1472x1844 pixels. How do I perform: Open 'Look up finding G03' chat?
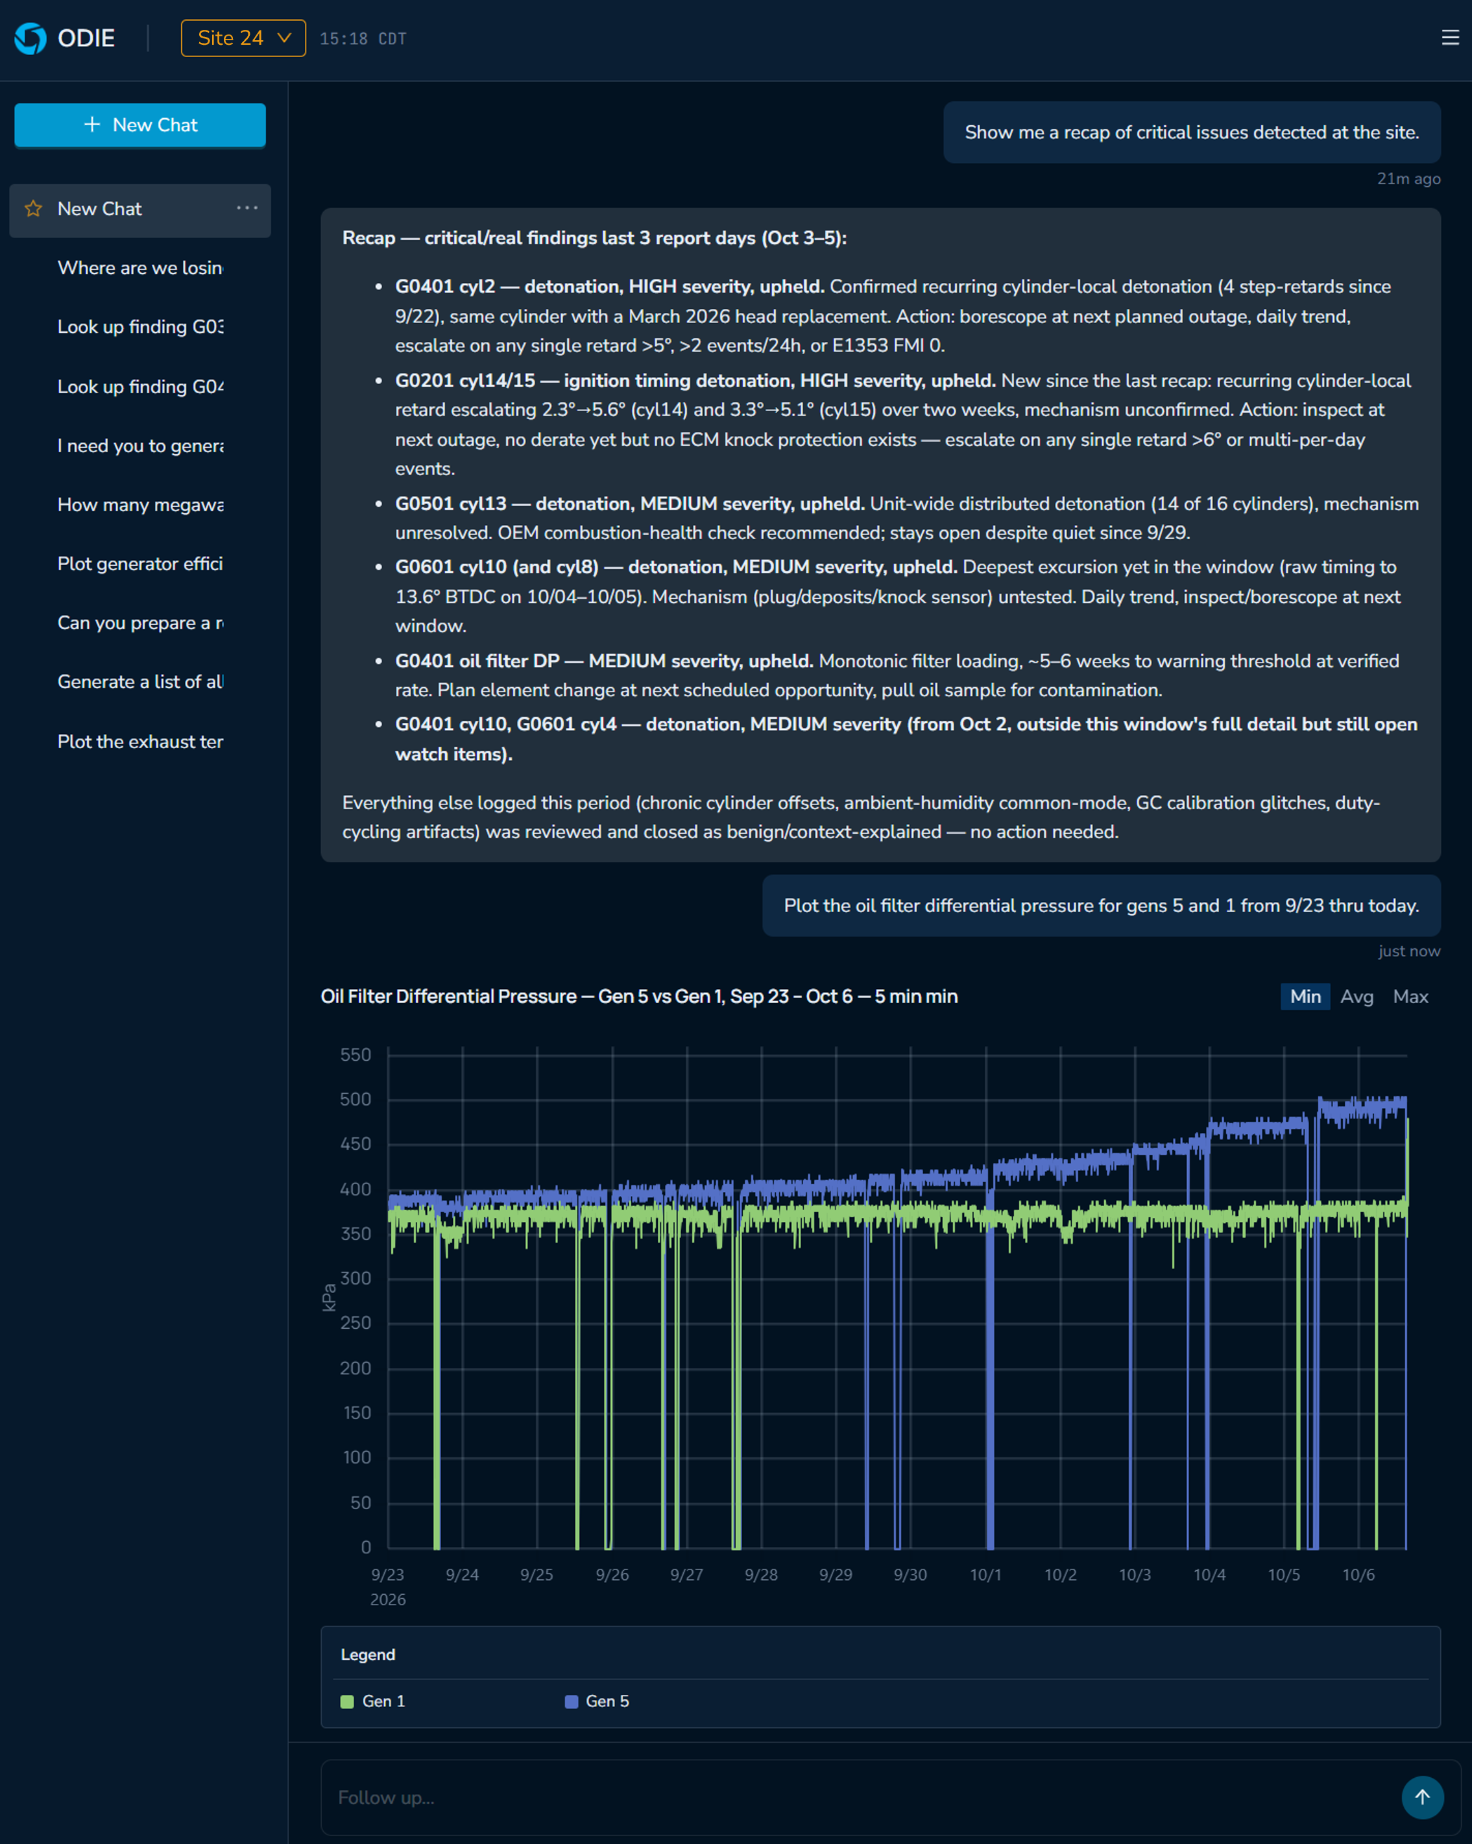click(140, 327)
